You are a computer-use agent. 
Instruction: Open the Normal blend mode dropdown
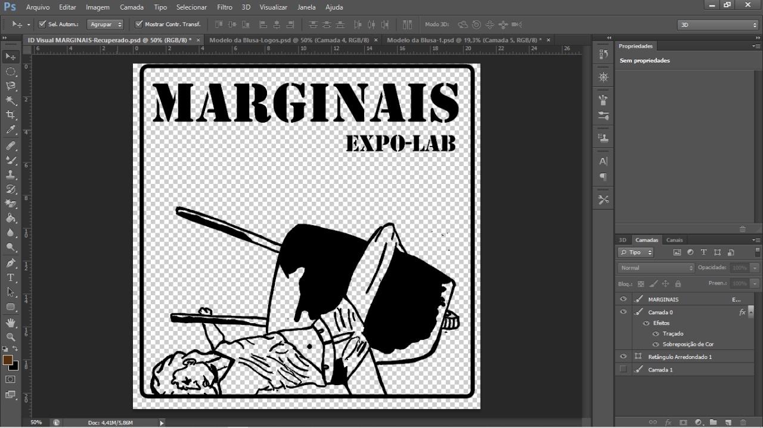pos(656,268)
